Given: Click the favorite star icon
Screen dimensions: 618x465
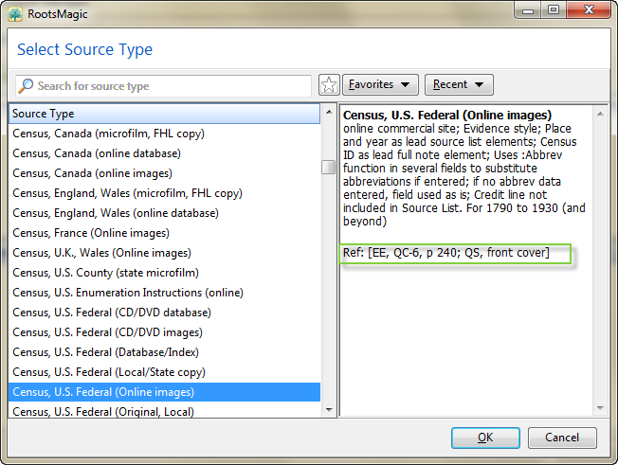Looking at the screenshot, I should coord(329,85).
